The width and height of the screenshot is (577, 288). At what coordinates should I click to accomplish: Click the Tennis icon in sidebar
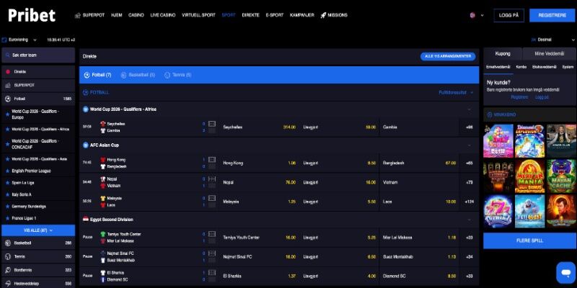tap(7, 256)
